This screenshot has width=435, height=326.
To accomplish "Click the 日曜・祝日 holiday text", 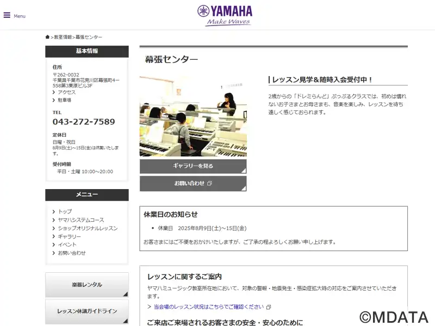I will click(x=64, y=142).
